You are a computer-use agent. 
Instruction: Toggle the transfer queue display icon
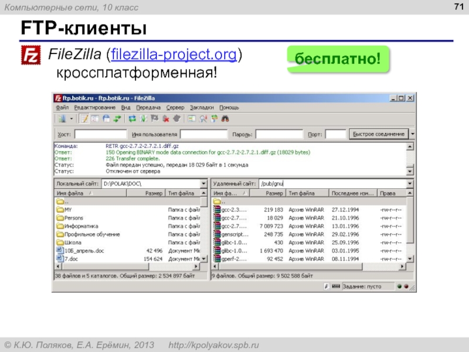(x=117, y=119)
